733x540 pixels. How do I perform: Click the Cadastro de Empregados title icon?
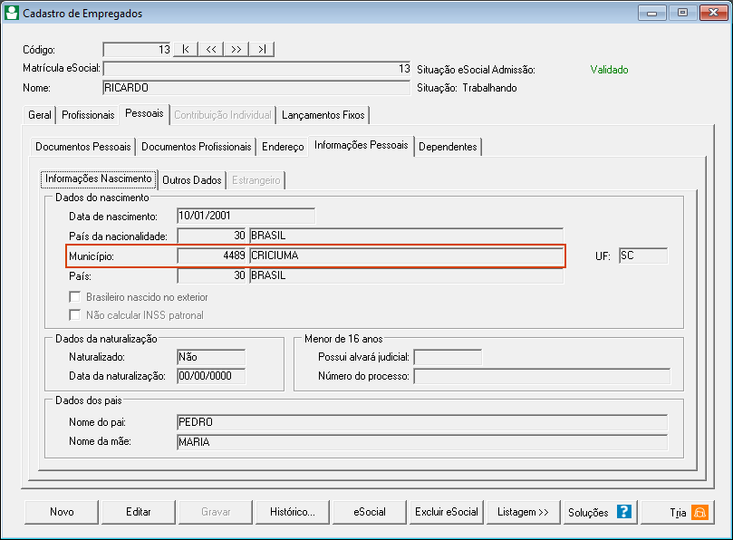coord(11,14)
